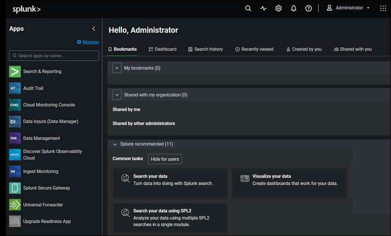Open the Splunk Secure Gateway icon

coord(15,188)
